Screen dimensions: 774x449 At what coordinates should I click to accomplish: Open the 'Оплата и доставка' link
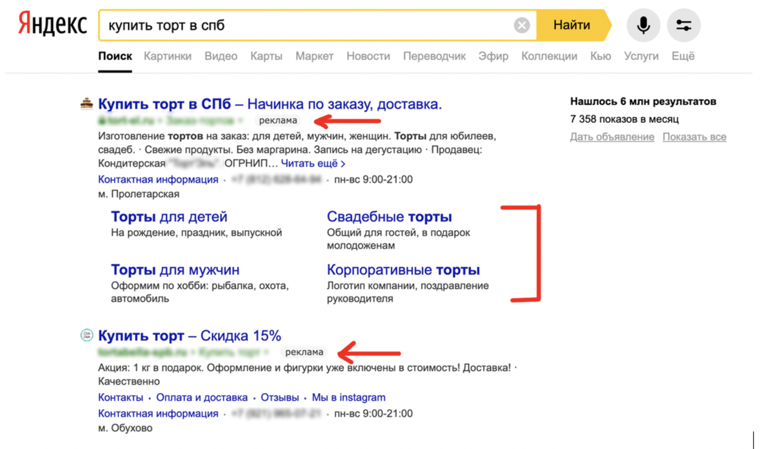(202, 397)
